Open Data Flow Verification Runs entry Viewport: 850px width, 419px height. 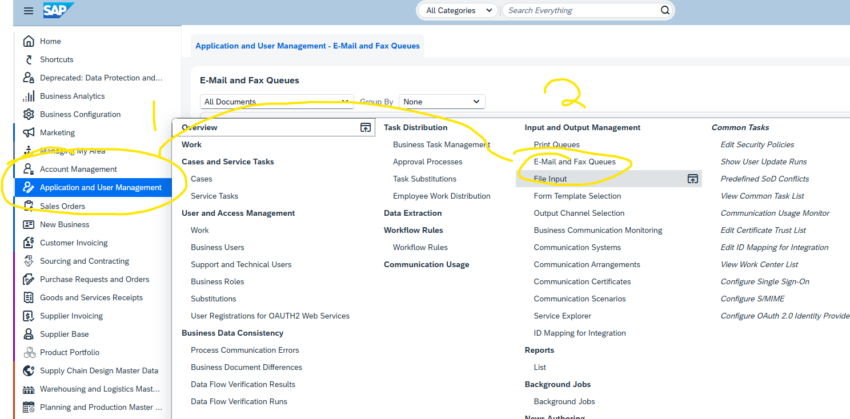(x=239, y=401)
